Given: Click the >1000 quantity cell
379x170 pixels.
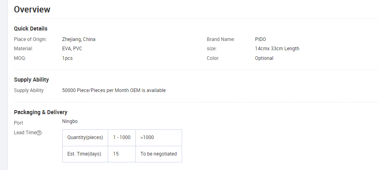Looking at the screenshot, I should coord(147,137).
